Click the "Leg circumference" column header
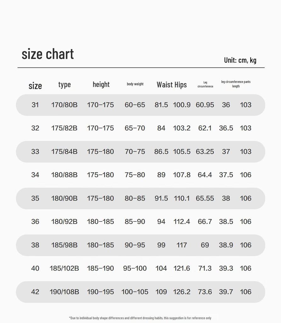 point(205,84)
